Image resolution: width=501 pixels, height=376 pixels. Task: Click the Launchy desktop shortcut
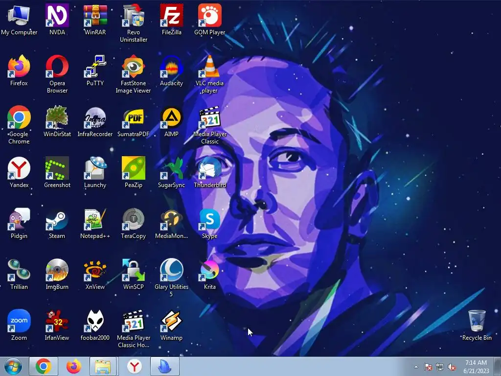point(95,172)
